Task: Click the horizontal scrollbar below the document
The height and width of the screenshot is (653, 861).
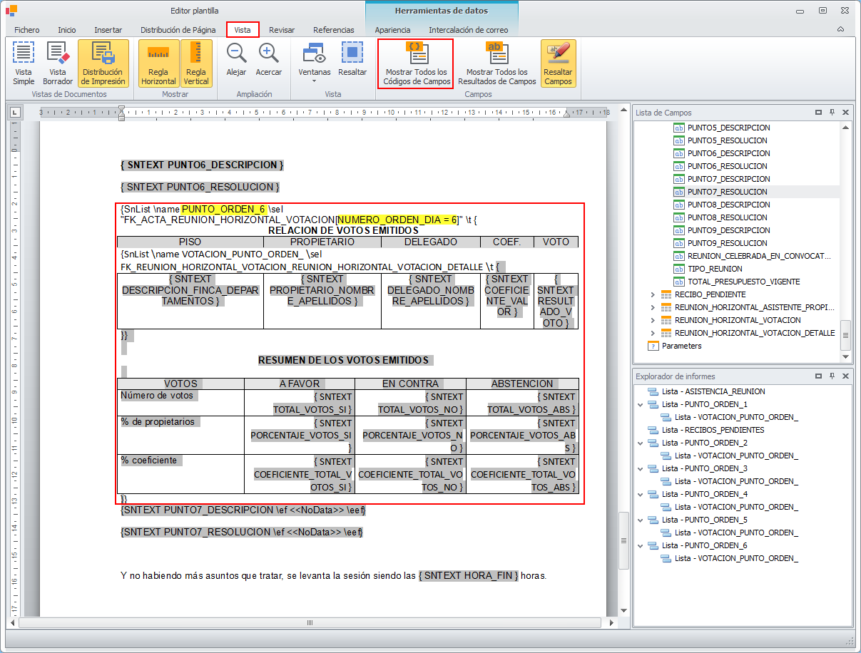Action: point(310,622)
